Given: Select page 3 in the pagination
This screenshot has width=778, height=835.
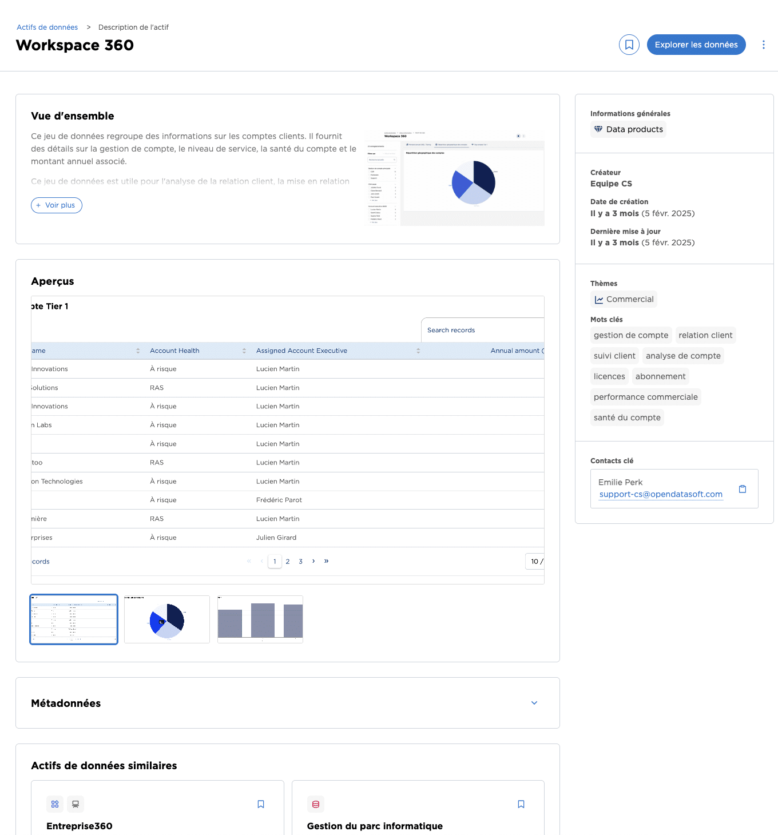Looking at the screenshot, I should [x=301, y=562].
